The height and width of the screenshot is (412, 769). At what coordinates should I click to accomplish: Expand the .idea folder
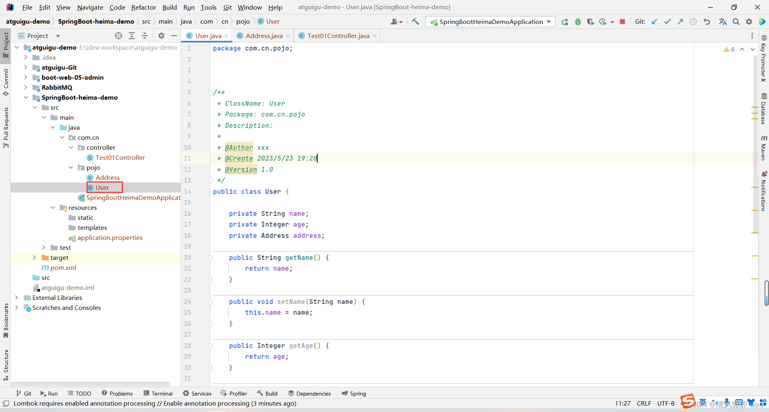point(26,57)
